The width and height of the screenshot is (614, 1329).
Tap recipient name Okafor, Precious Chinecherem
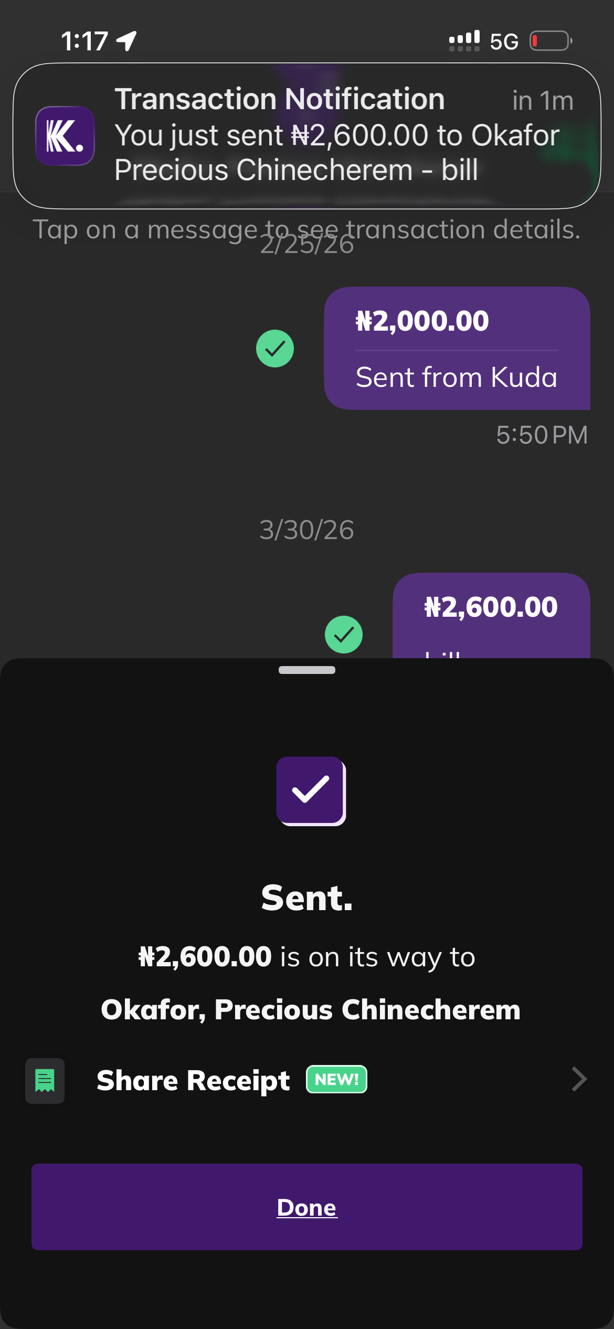pyautogui.click(x=311, y=1009)
